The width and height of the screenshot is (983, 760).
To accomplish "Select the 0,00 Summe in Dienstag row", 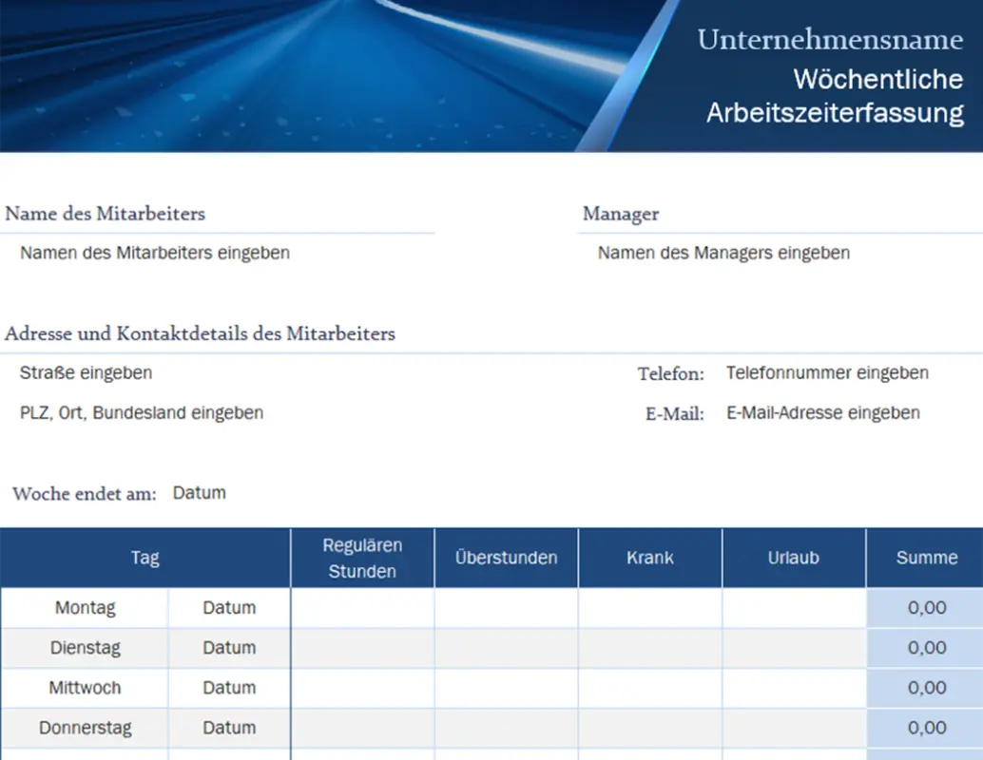I will pyautogui.click(x=925, y=648).
